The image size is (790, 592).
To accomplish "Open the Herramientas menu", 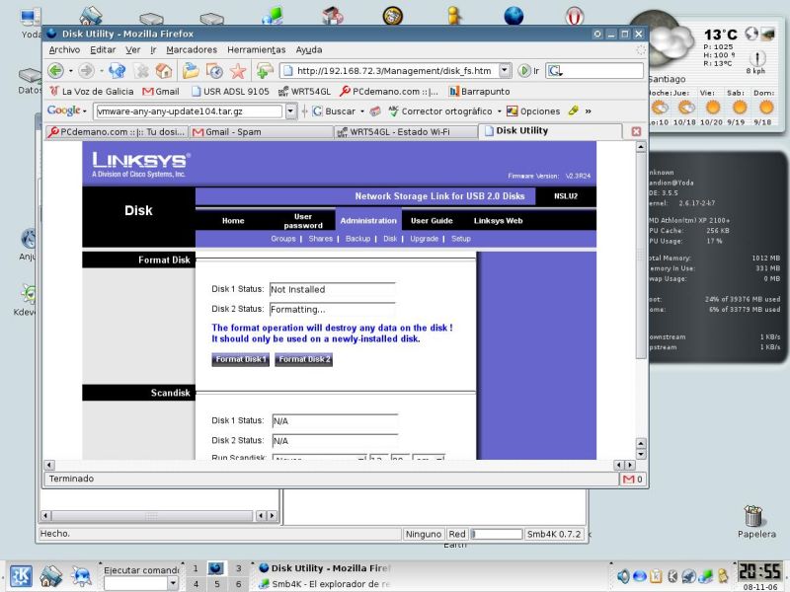I will [x=256, y=50].
